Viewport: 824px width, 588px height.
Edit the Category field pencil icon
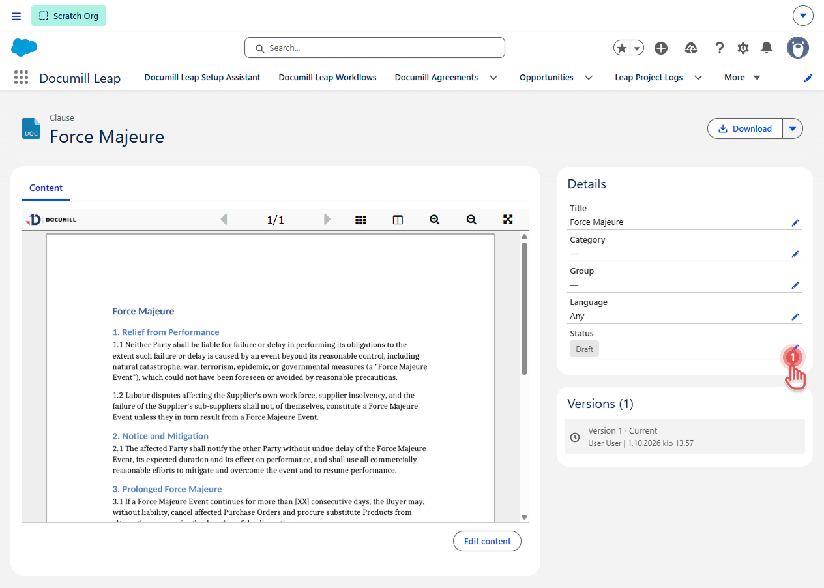pos(795,254)
